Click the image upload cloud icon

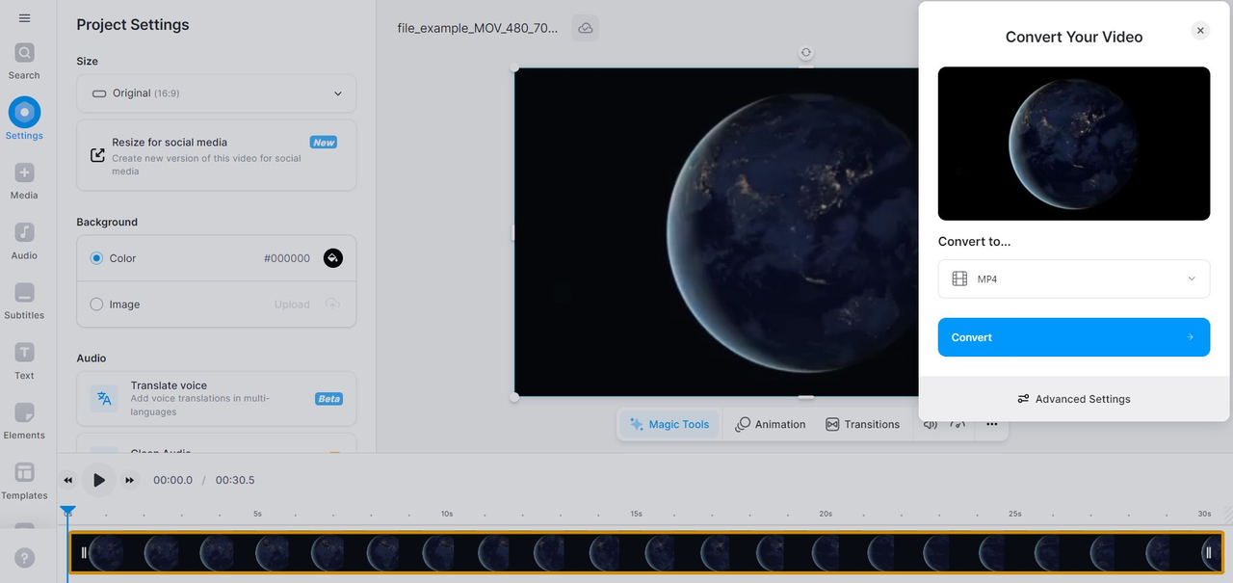(x=332, y=305)
